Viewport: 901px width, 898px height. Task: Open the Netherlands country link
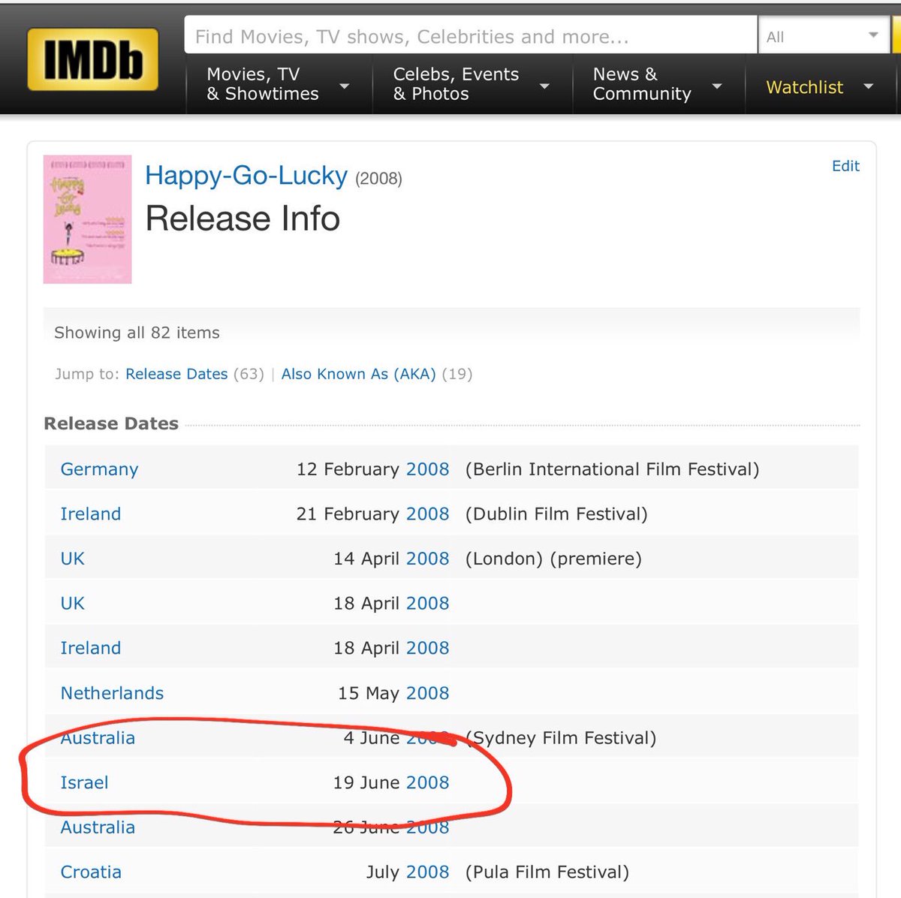pyautogui.click(x=112, y=693)
